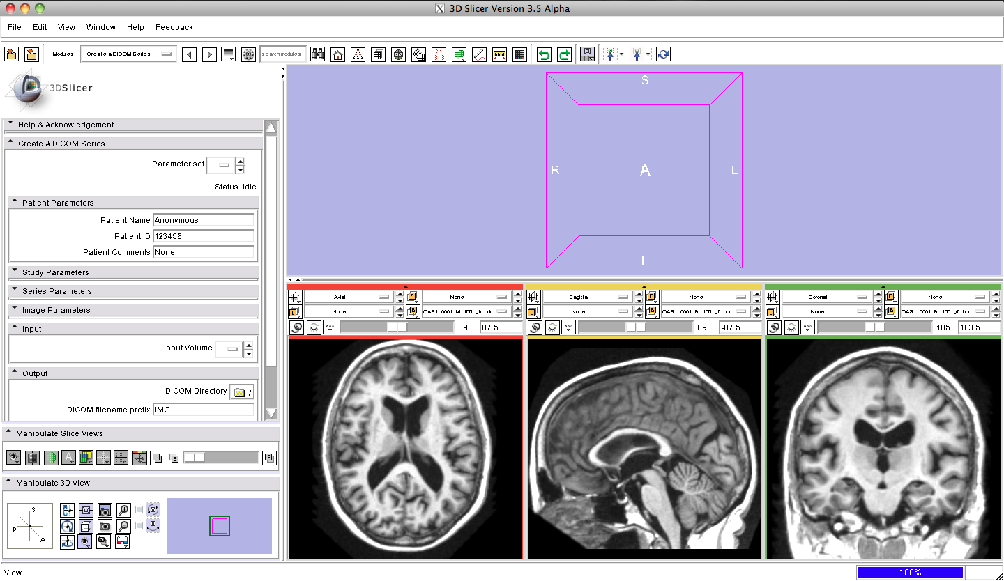This screenshot has height=581, width=1004.
Task: Click the binoculars search icon in toolbar
Action: coord(317,54)
